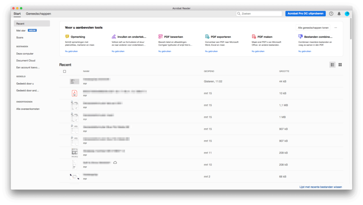Click the Opmerking comment tool icon
The height and width of the screenshot is (205, 363).
pyautogui.click(x=67, y=36)
